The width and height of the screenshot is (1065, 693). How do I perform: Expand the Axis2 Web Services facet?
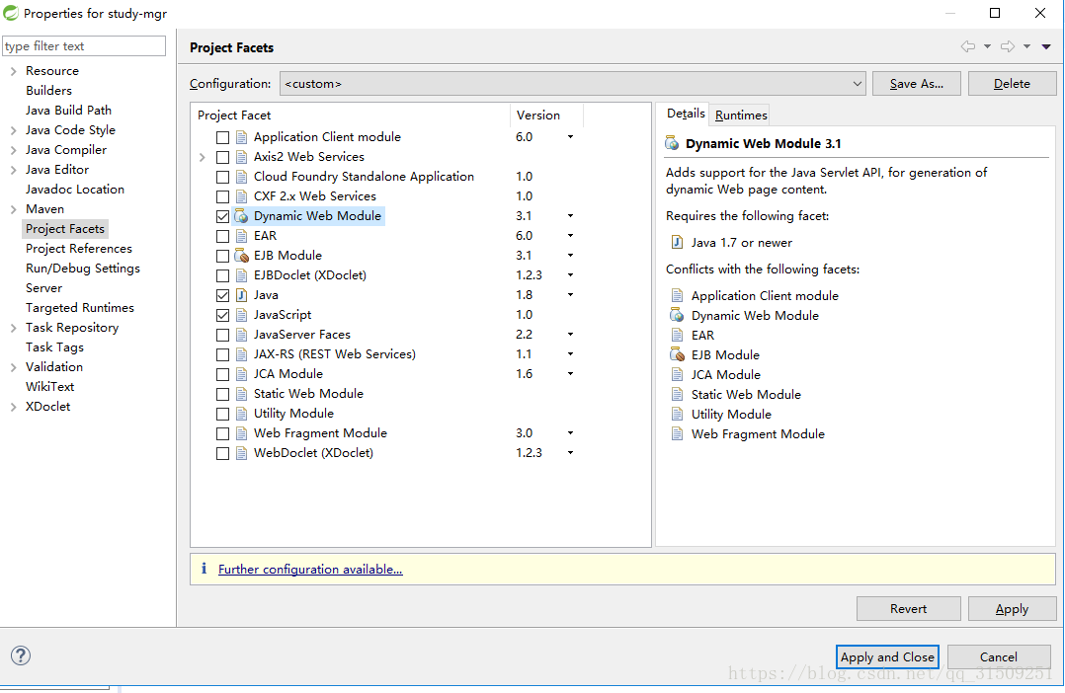[202, 157]
